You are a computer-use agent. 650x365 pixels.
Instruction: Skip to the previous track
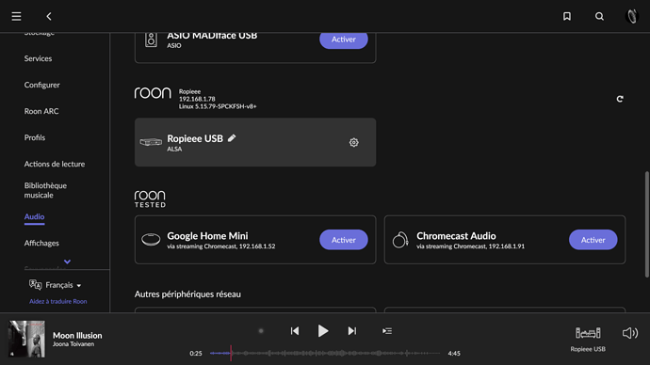click(295, 331)
